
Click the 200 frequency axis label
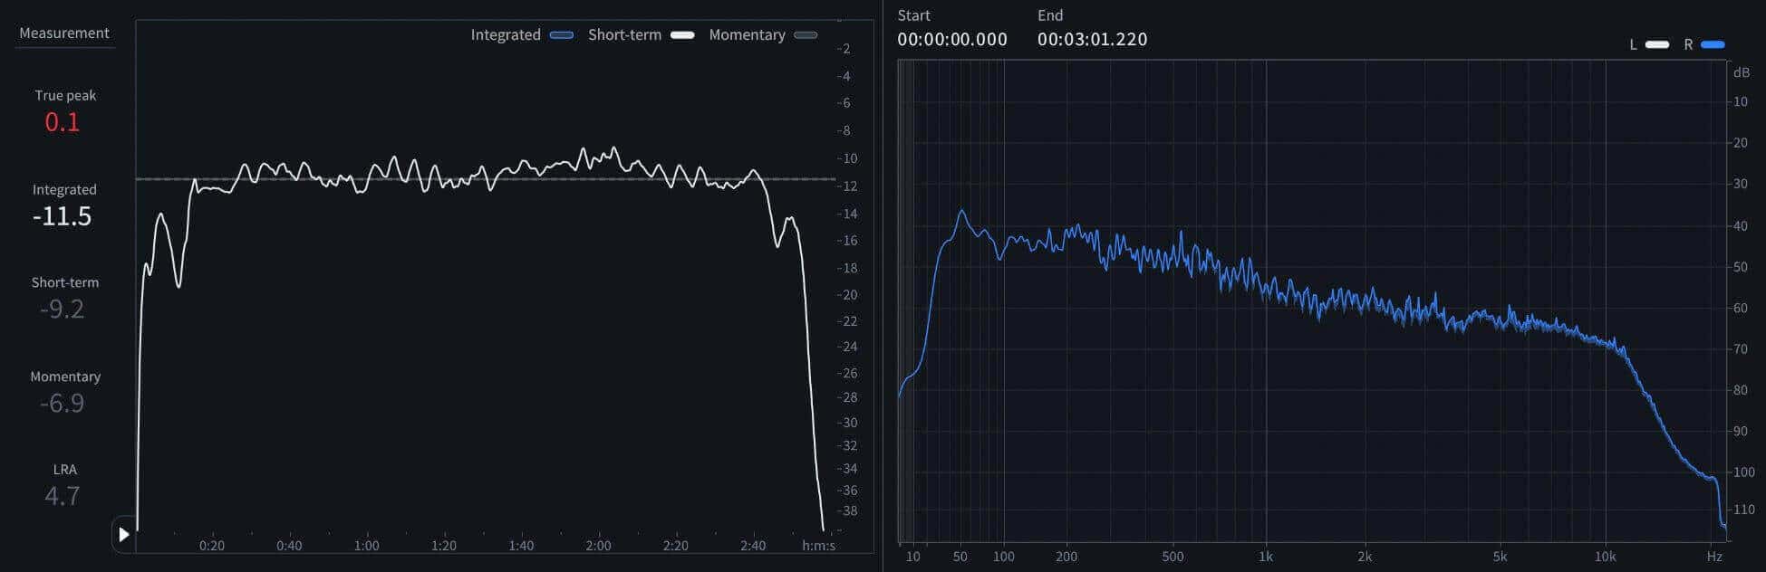1066,557
